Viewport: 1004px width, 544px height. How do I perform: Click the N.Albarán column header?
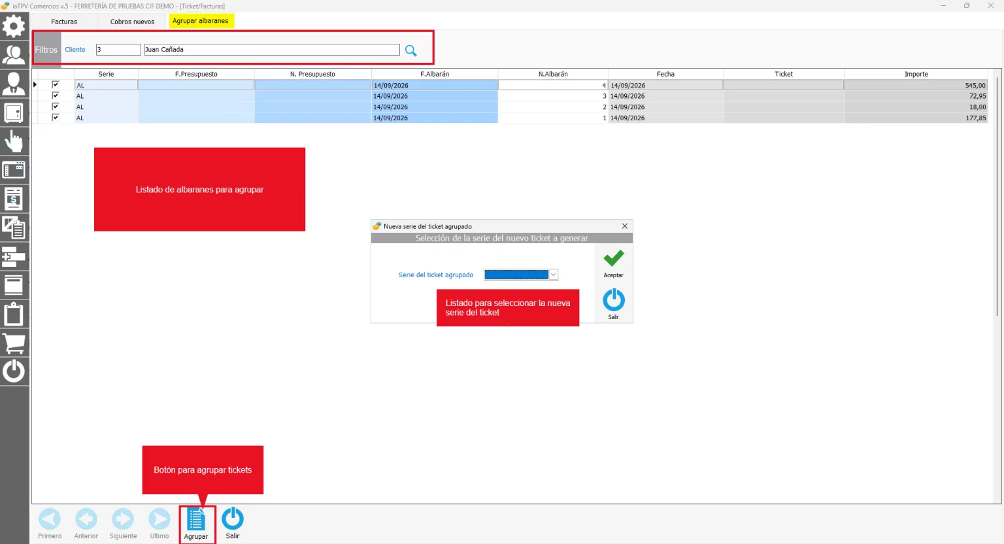553,74
